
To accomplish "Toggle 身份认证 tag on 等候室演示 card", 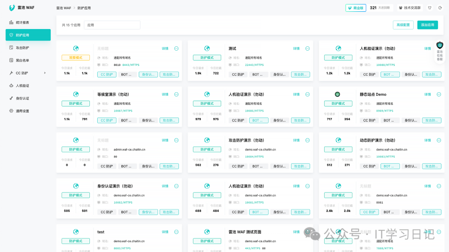I will point(148,121).
